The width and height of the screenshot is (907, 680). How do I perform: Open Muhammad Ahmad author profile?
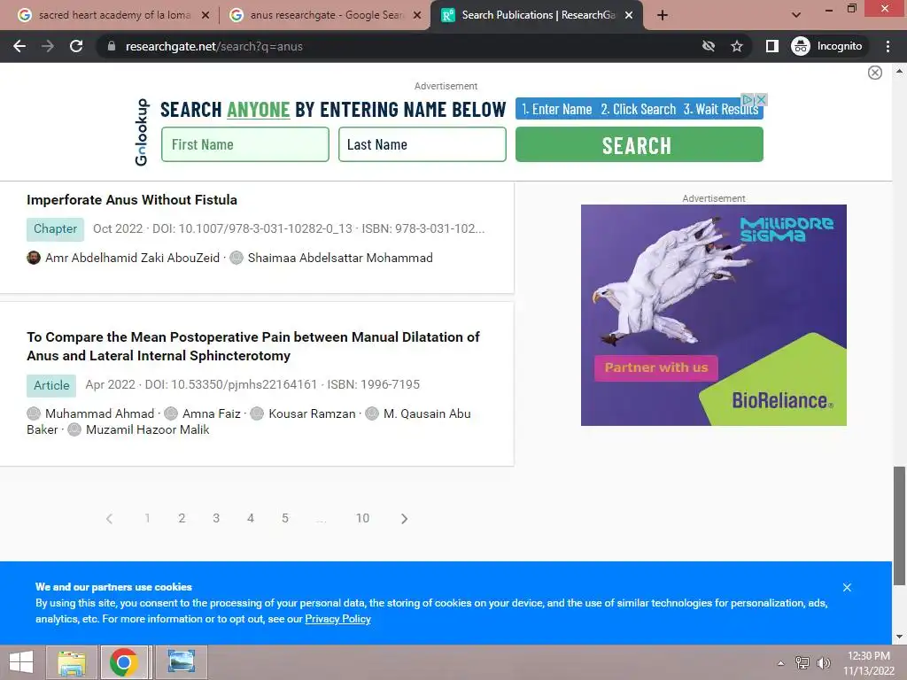pyautogui.click(x=99, y=414)
